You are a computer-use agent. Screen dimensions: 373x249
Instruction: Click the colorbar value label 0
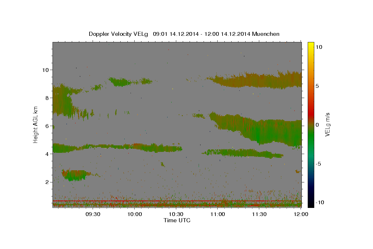click(317, 125)
